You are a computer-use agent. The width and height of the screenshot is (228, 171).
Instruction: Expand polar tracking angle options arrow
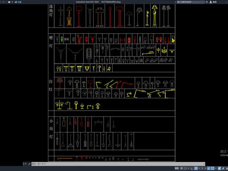coord(199,168)
